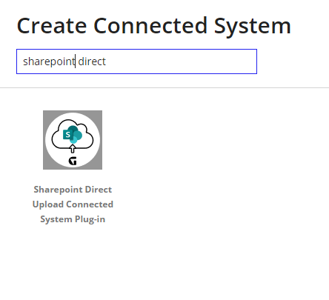Click 'System Plug-in' line of plug-in name

click(73, 219)
